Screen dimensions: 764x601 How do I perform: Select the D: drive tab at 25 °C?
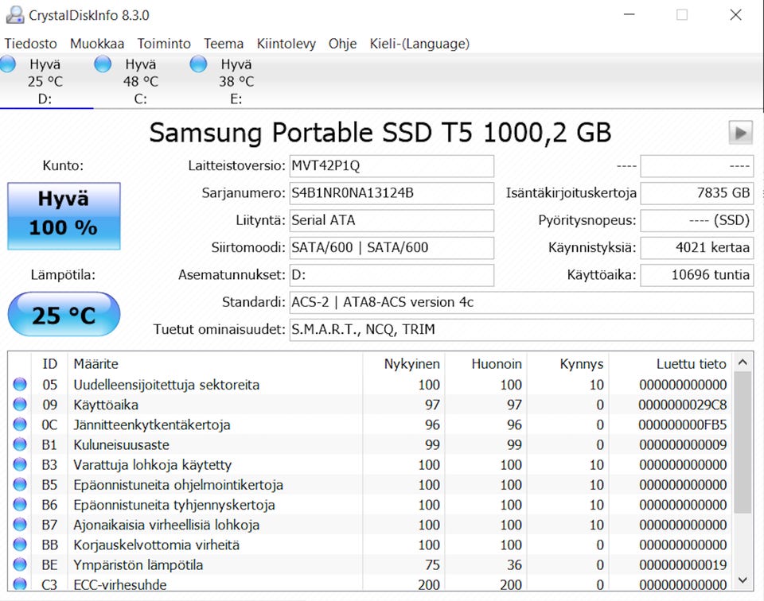click(45, 81)
